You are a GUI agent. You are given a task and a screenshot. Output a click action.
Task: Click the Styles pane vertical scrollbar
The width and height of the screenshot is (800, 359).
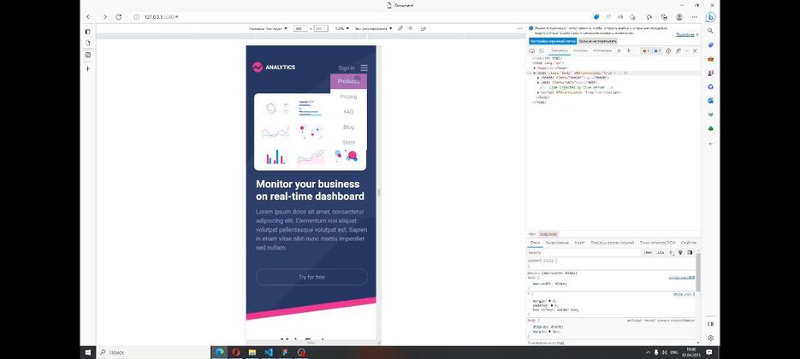[698, 272]
